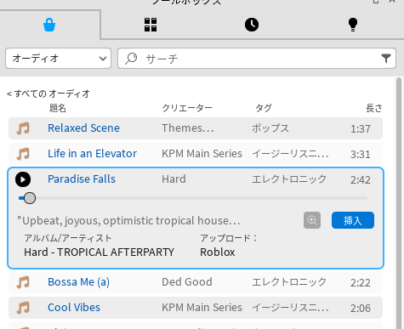Switch to the Inventory grid tab
The image size is (404, 329).
(151, 25)
